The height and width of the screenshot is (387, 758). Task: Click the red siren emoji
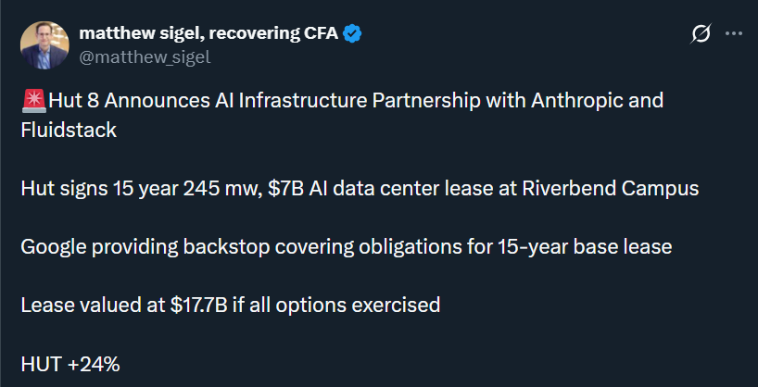click(31, 100)
